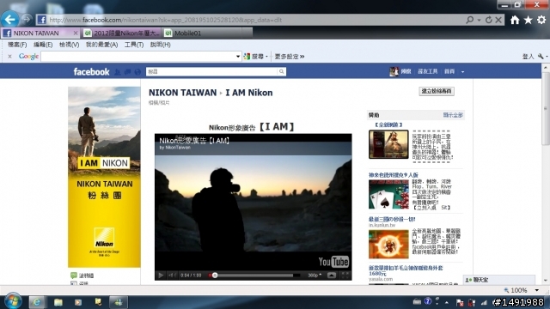Open the File Explorer taskbar folder icon
The image size is (550, 309).
(x=58, y=302)
